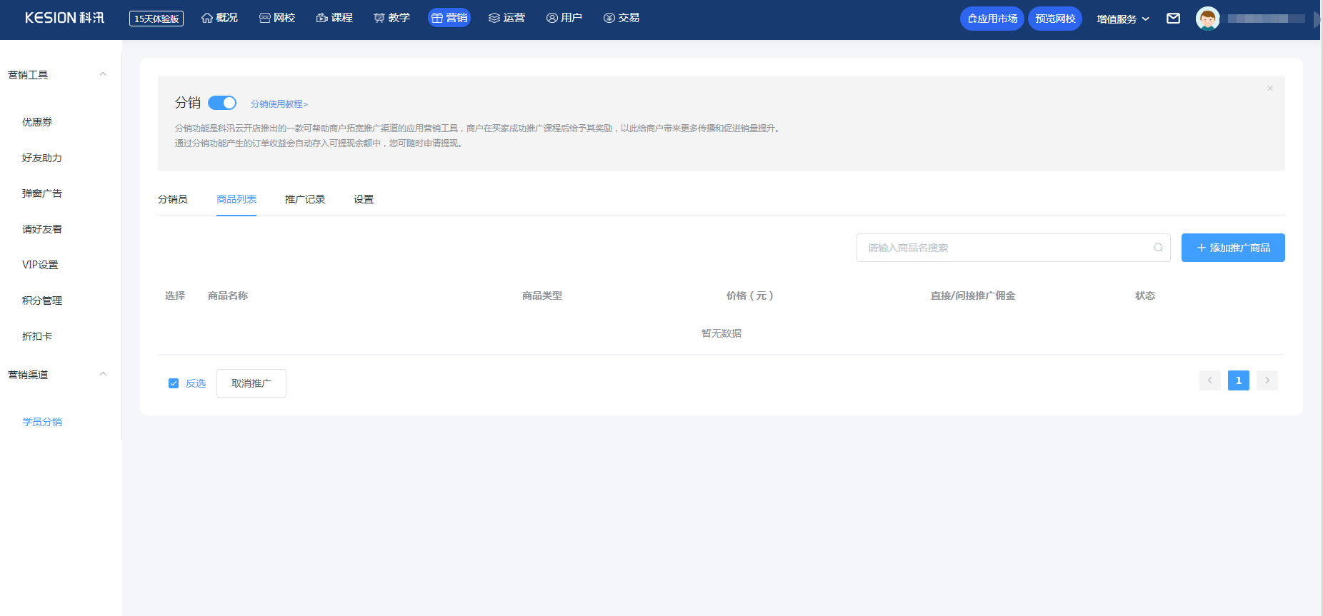The height and width of the screenshot is (616, 1323).
Task: Go to previous page arrow
Action: [x=1209, y=380]
